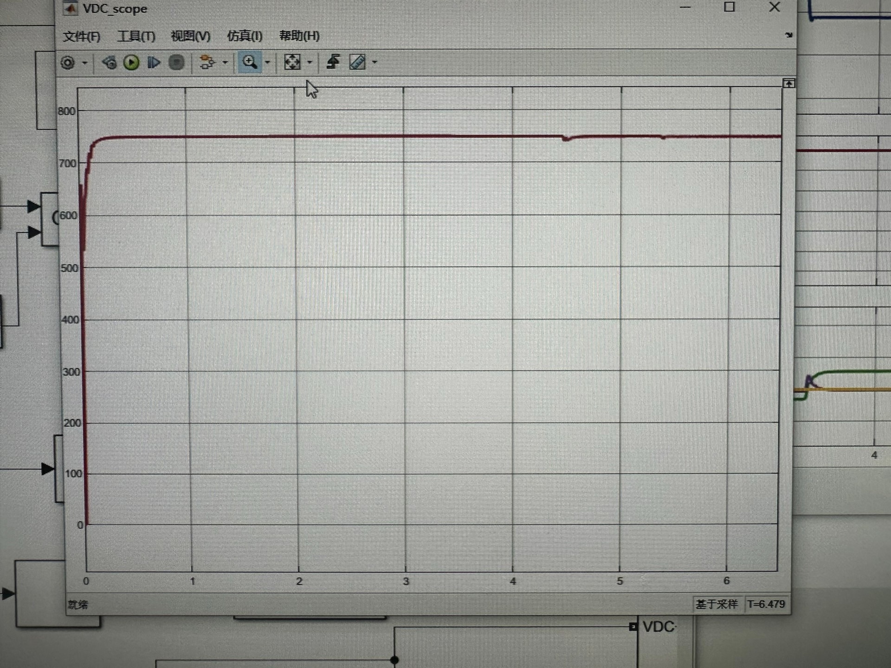The height and width of the screenshot is (668, 891).
Task: Open scope configuration properties gear icon
Action: tap(68, 63)
